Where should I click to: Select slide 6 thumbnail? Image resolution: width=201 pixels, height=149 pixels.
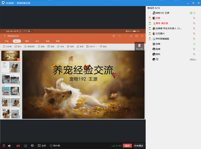10,113
